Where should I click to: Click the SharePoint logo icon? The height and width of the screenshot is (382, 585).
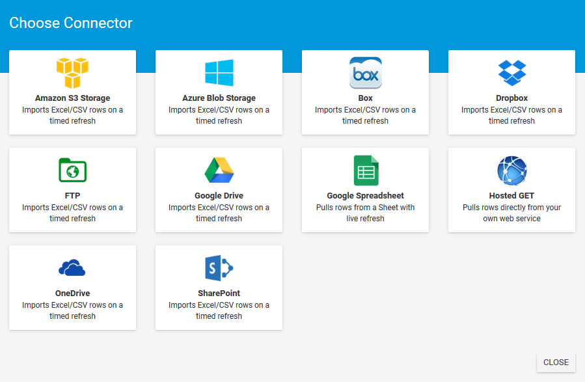(219, 268)
